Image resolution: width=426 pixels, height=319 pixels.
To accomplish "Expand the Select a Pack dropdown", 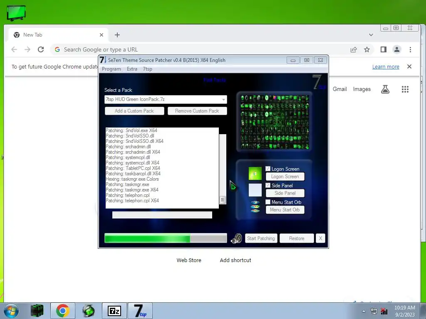I will 223,100.
